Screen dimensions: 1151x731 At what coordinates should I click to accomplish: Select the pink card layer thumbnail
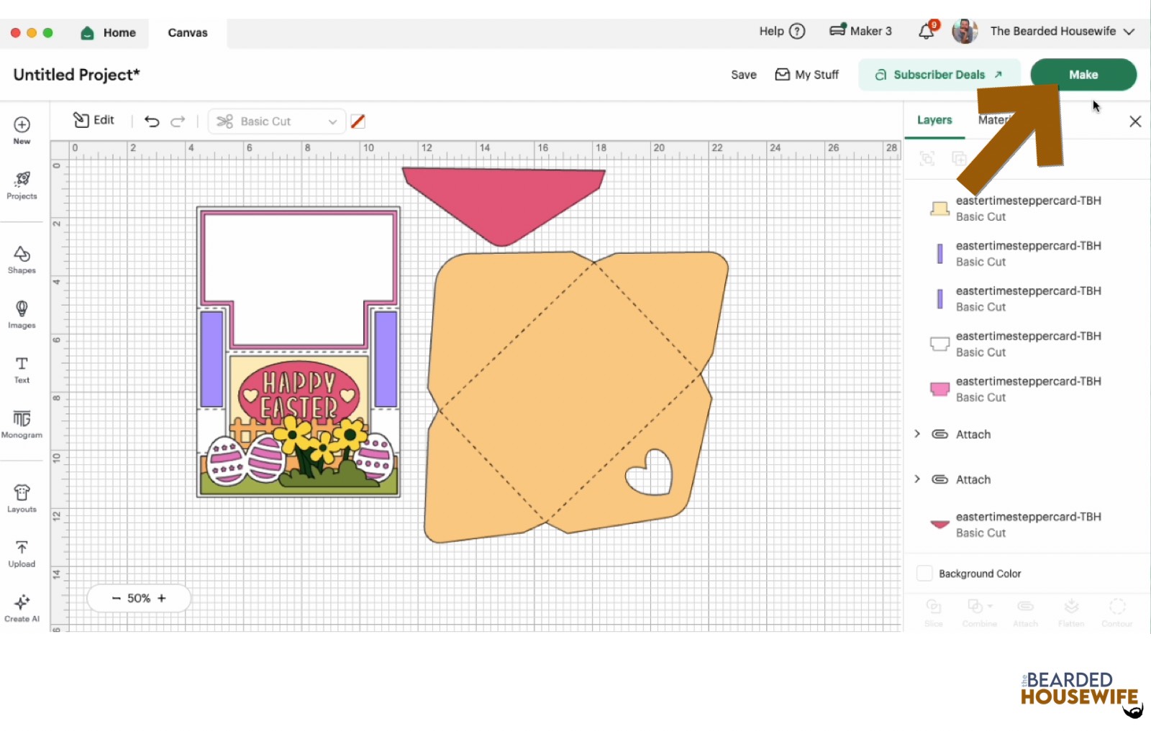pyautogui.click(x=940, y=389)
